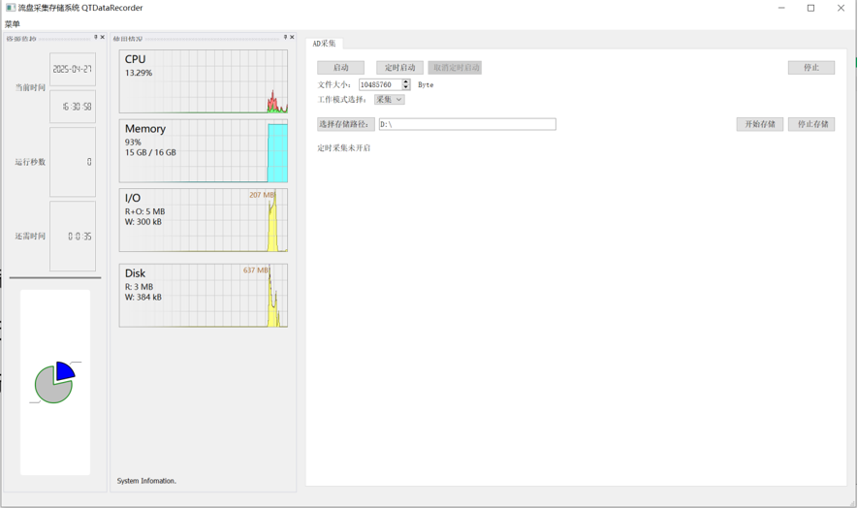The height and width of the screenshot is (508, 858).
Task: Click the CPU usage graph
Action: click(x=203, y=81)
